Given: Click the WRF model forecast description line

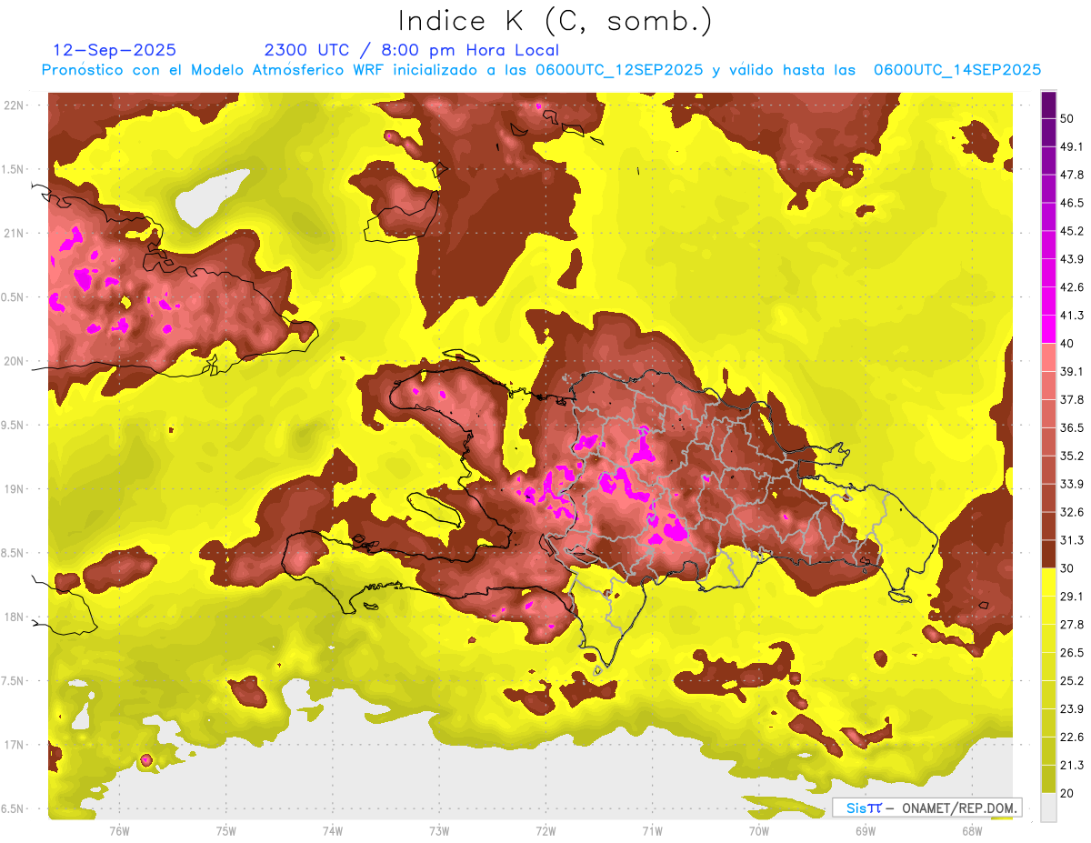Looking at the screenshot, I should [541, 70].
